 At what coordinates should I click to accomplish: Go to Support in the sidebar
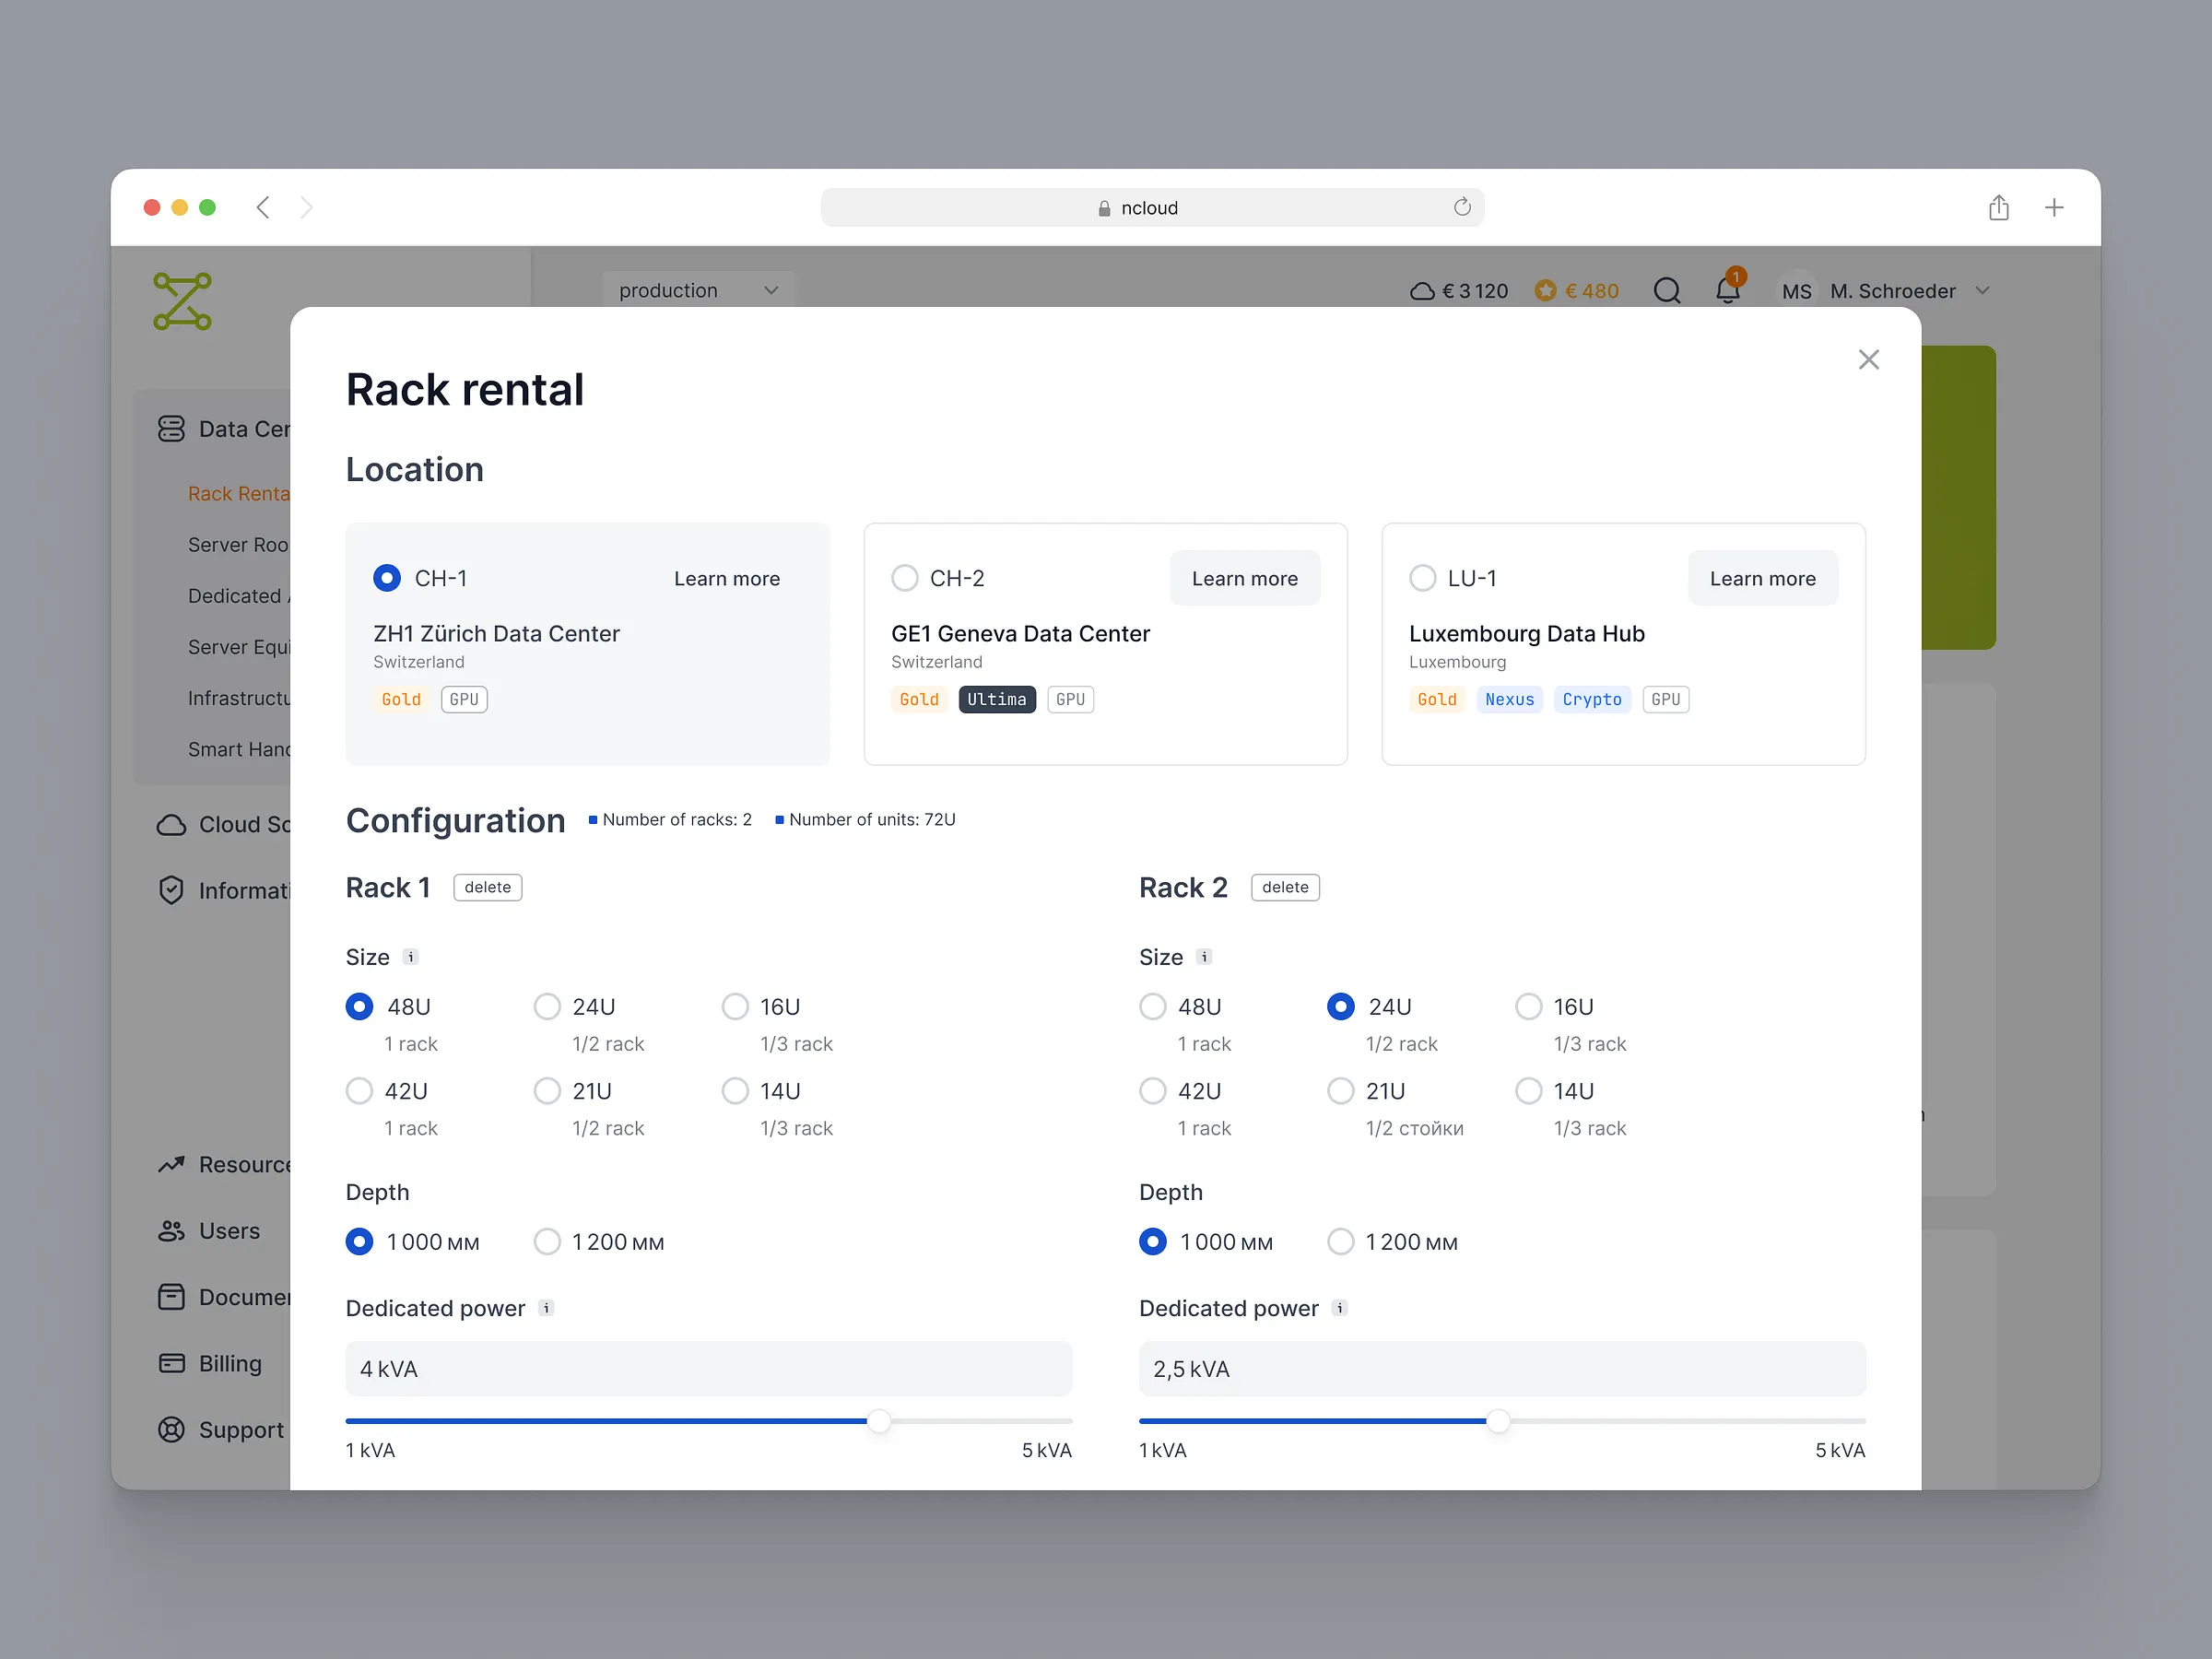[240, 1430]
